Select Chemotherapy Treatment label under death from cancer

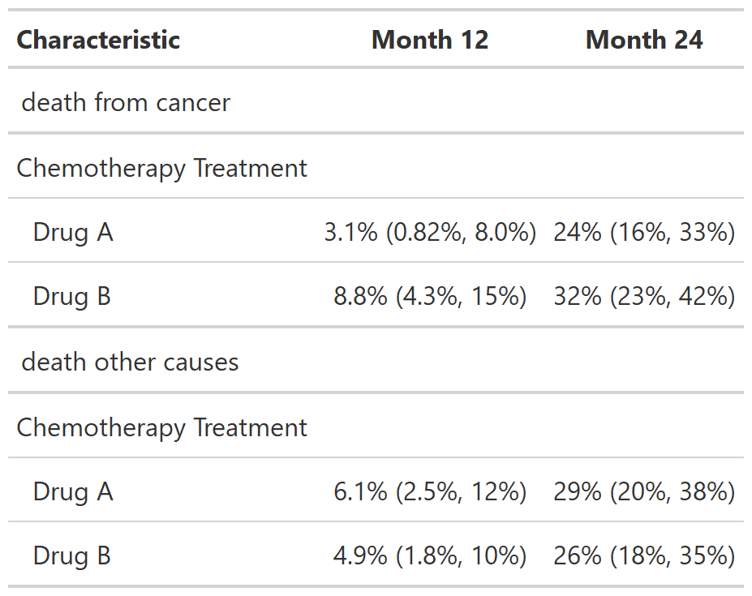click(x=161, y=168)
